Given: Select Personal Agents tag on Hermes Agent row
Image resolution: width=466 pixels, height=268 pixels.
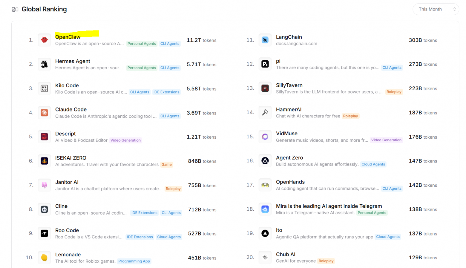Looking at the screenshot, I should point(142,68).
